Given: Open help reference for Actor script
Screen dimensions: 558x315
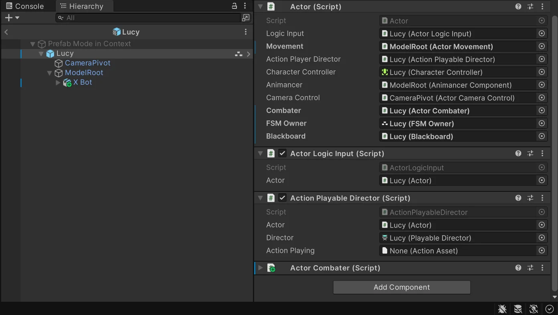Looking at the screenshot, I should click(x=518, y=6).
